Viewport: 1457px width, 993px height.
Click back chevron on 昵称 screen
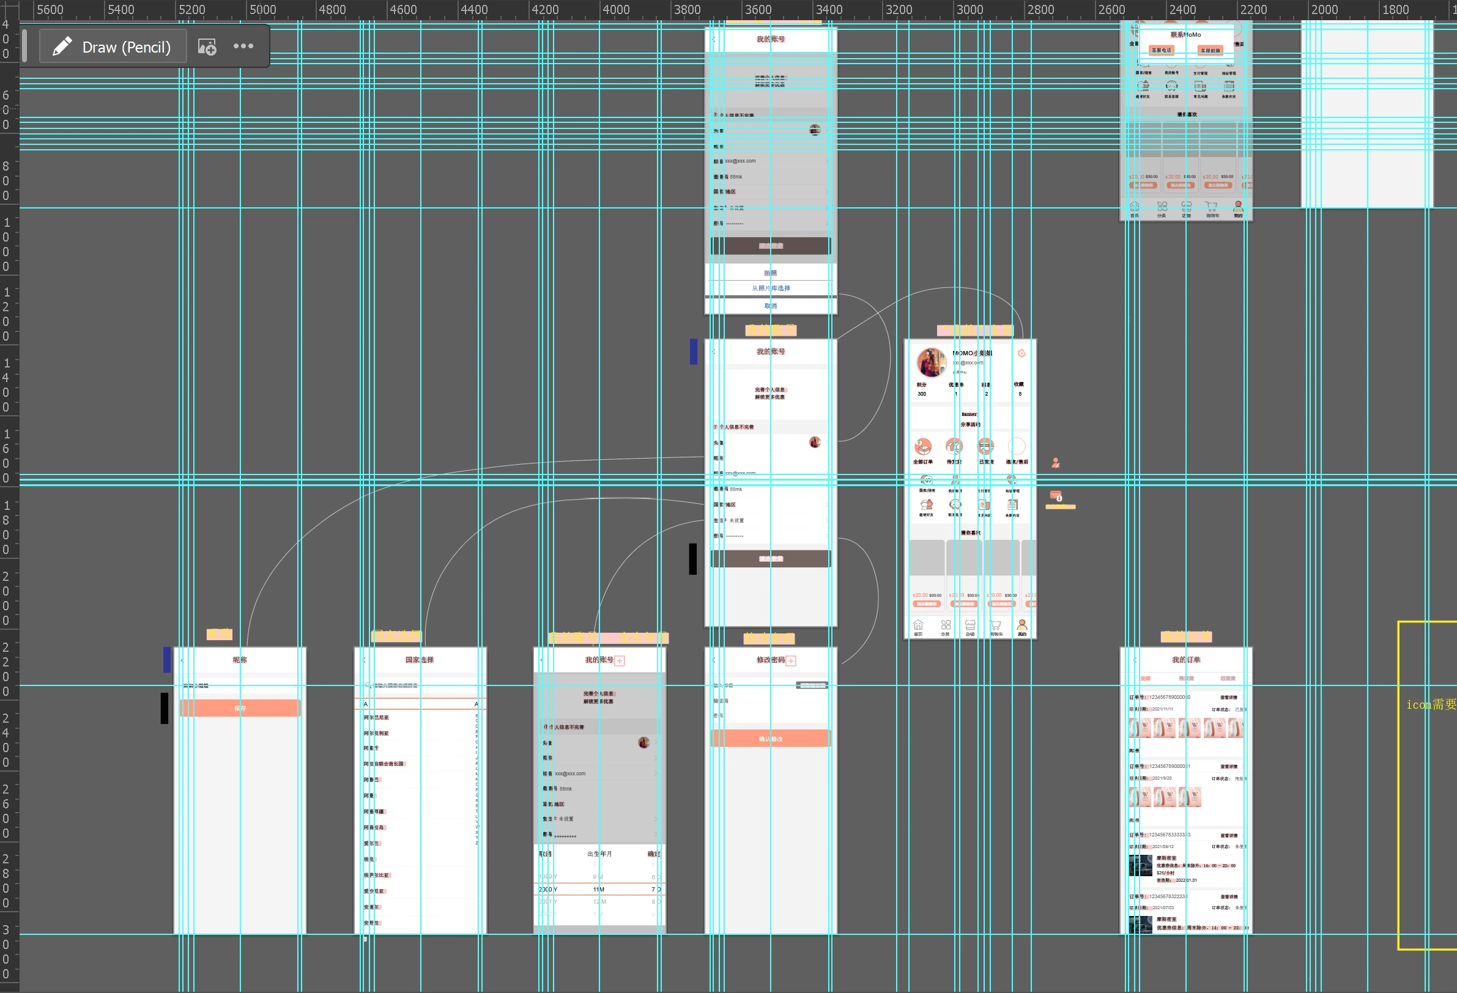tap(182, 660)
